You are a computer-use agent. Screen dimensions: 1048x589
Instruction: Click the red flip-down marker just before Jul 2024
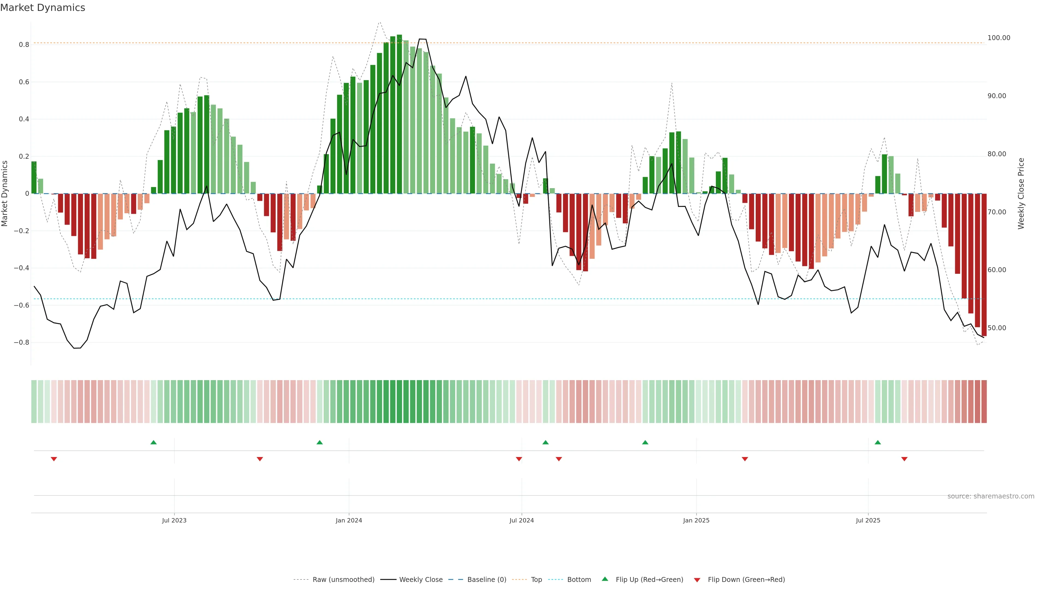[519, 459]
